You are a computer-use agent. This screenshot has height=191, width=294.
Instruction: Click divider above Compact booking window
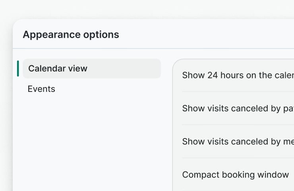(x=238, y=158)
